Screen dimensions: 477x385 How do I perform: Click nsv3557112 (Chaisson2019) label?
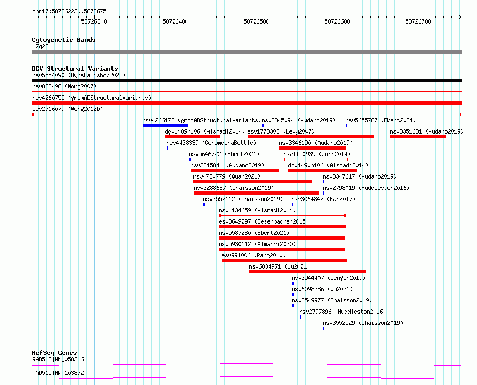pyautogui.click(x=243, y=199)
